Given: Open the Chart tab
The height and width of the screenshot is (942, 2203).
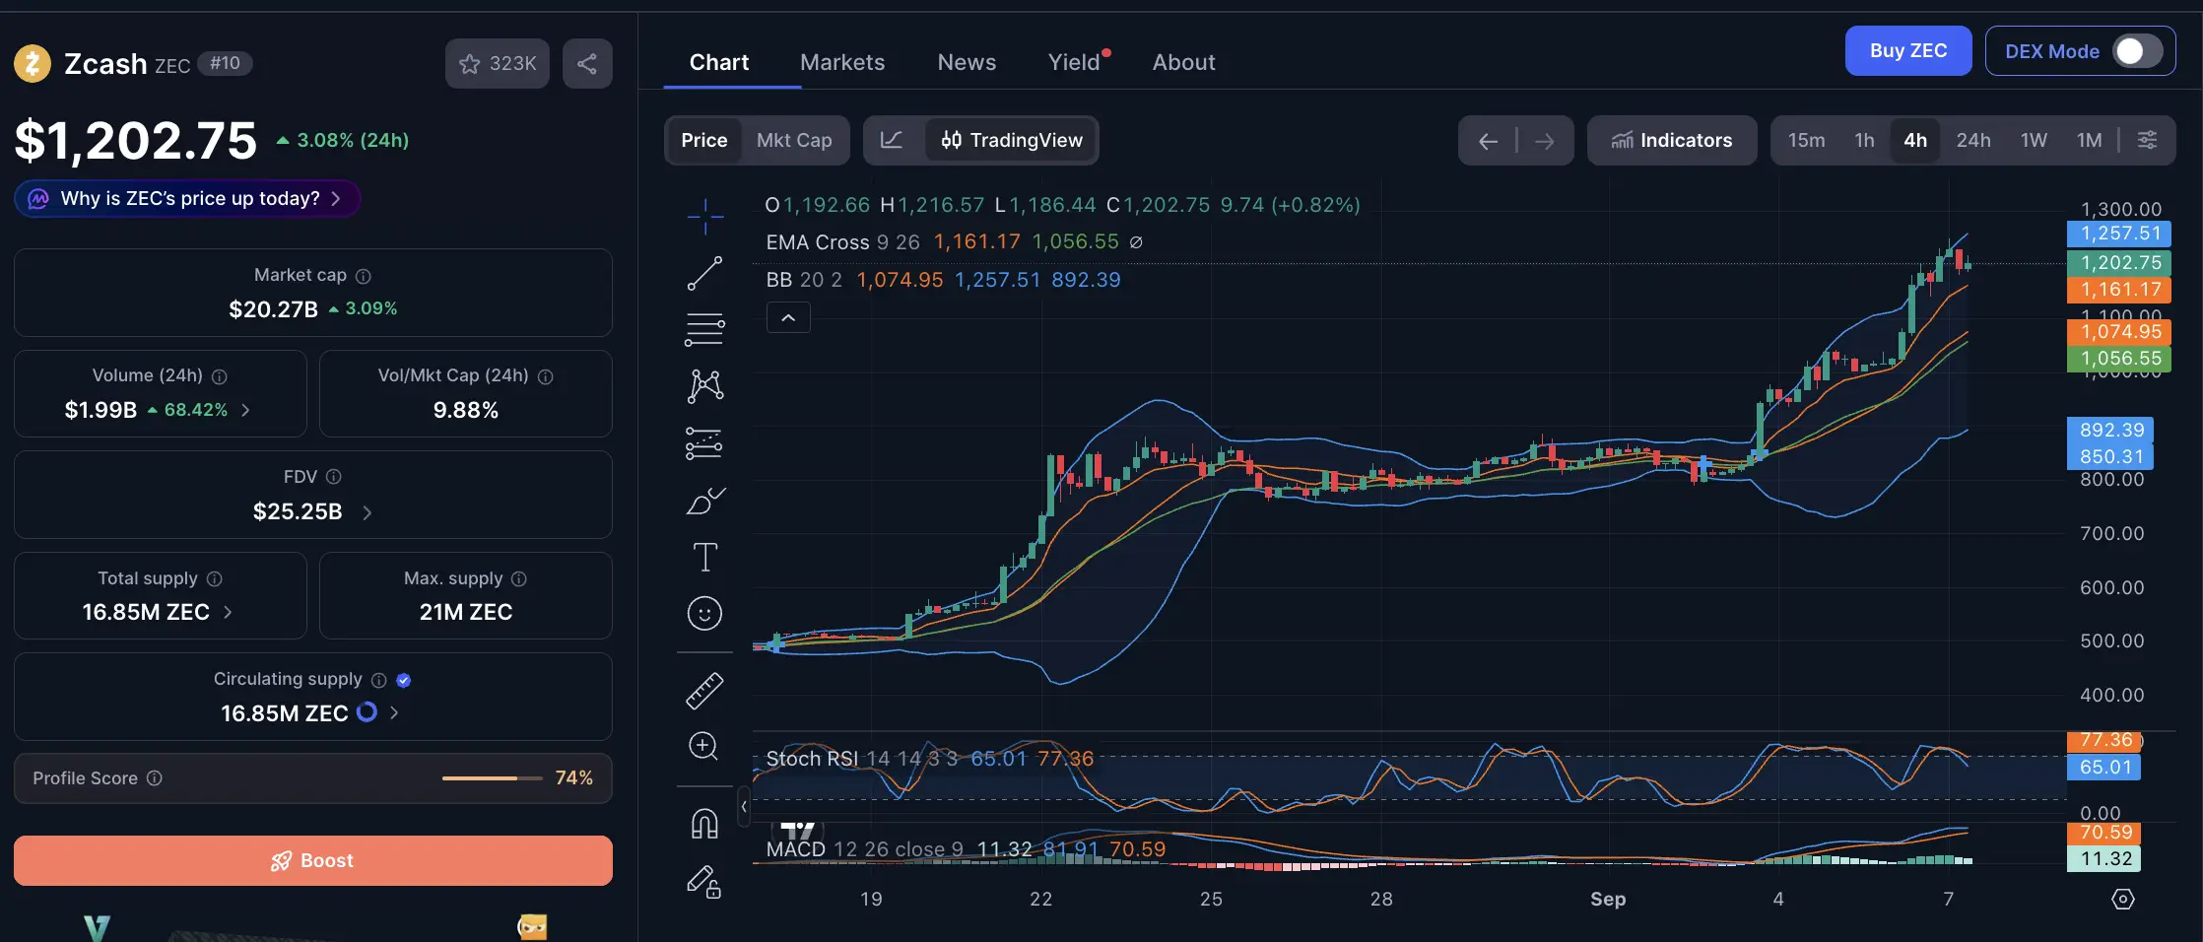Looking at the screenshot, I should point(719,62).
